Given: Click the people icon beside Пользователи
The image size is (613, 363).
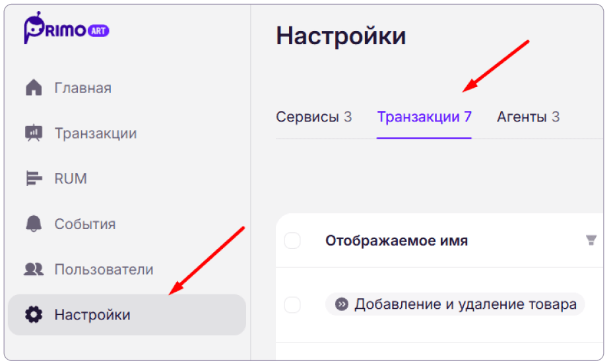Looking at the screenshot, I should tap(34, 269).
